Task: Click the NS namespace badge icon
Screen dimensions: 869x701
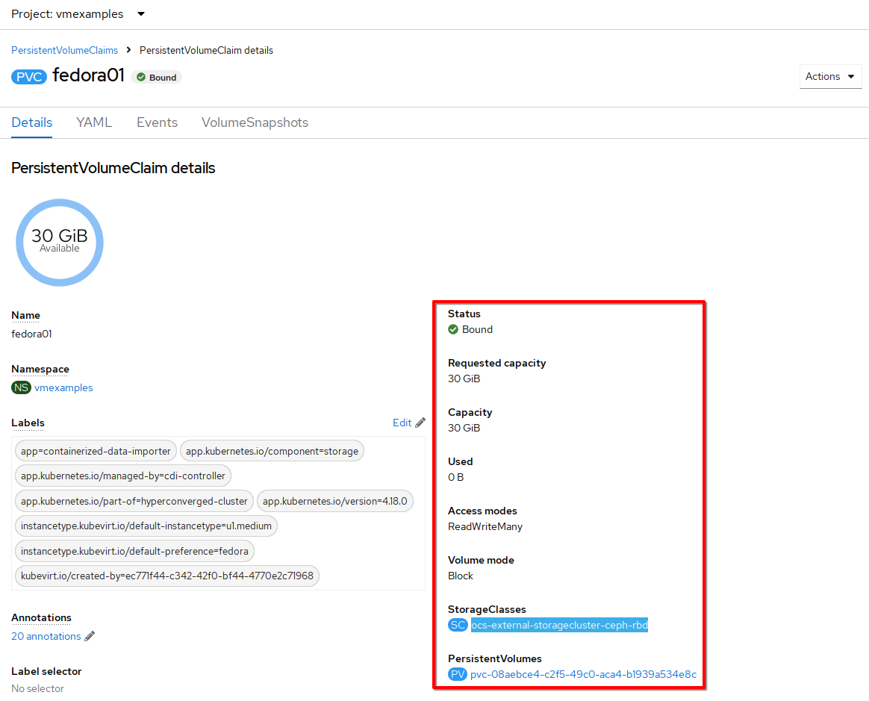Action: [21, 388]
